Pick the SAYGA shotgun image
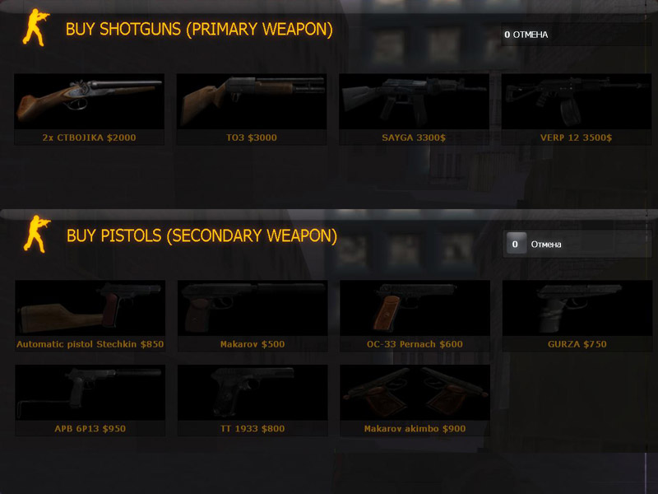This screenshot has width=658, height=494. pos(415,101)
